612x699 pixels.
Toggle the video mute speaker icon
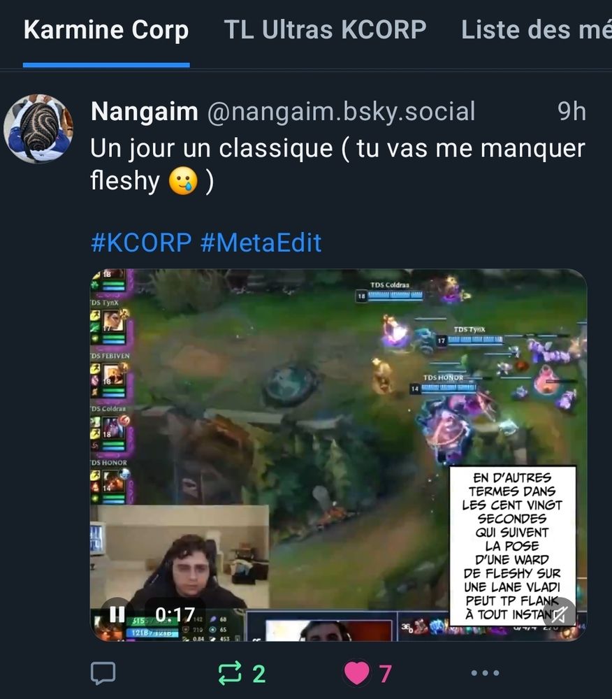560,614
